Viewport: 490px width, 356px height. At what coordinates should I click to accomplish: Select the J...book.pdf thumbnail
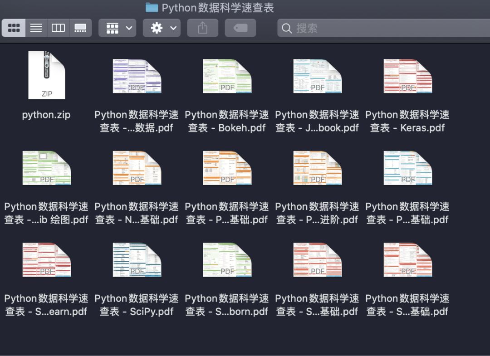(318, 76)
